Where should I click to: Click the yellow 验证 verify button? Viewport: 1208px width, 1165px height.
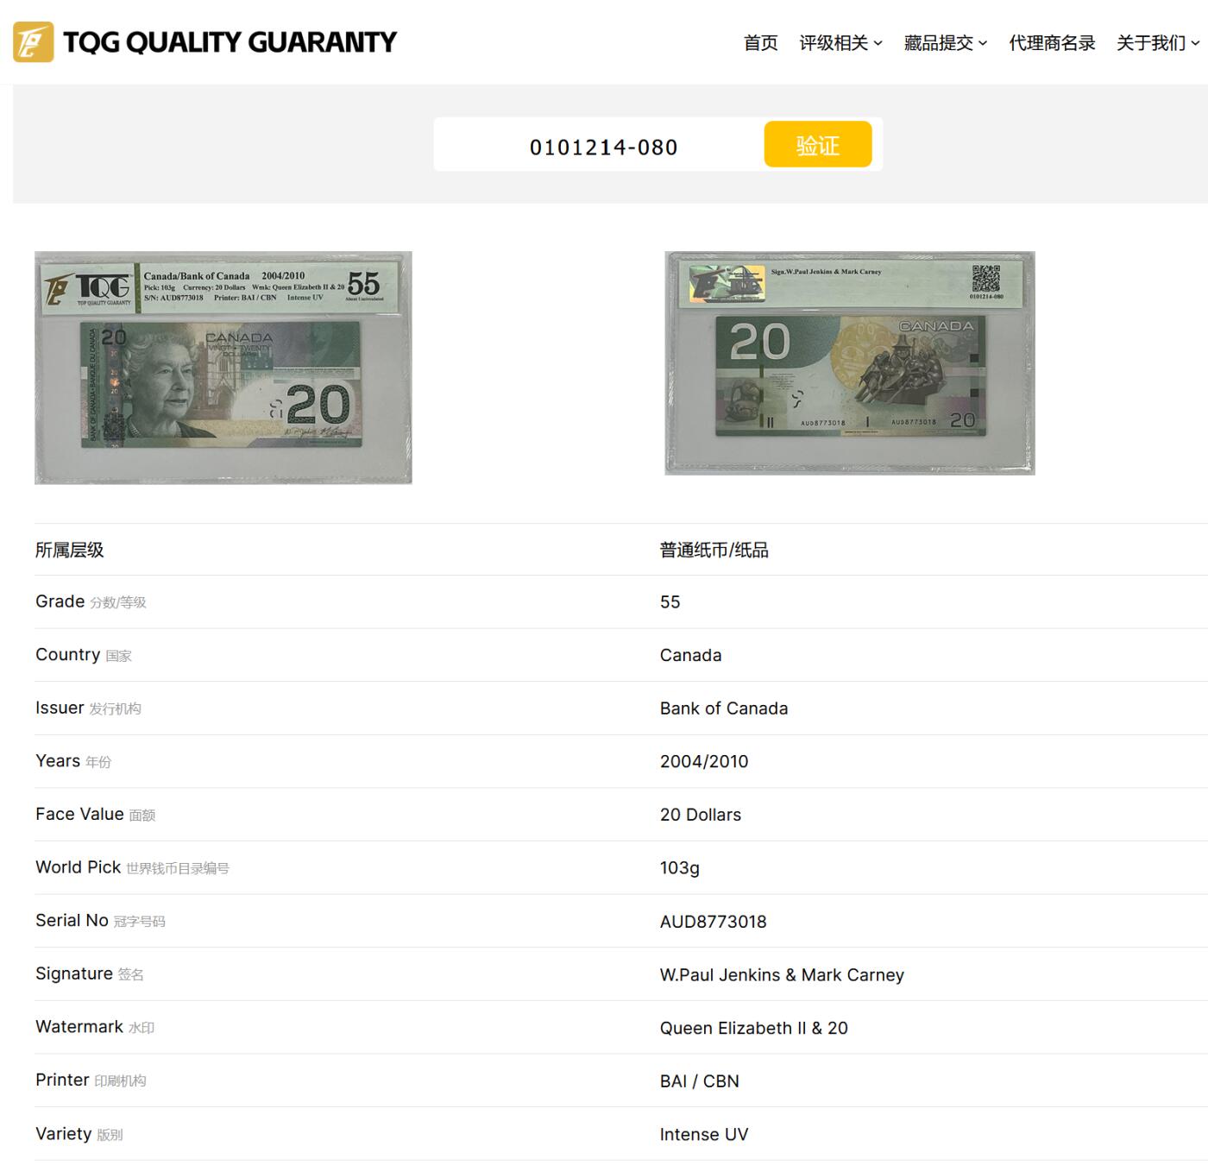pyautogui.click(x=818, y=144)
